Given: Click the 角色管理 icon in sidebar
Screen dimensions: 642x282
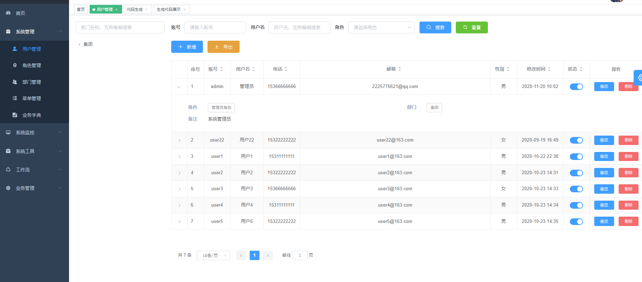Looking at the screenshot, I should pyautogui.click(x=15, y=65).
